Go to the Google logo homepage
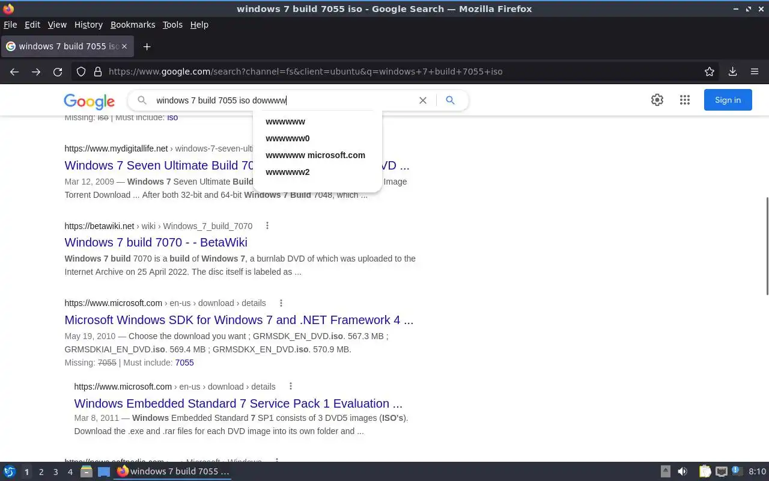769x481 pixels. click(x=89, y=101)
